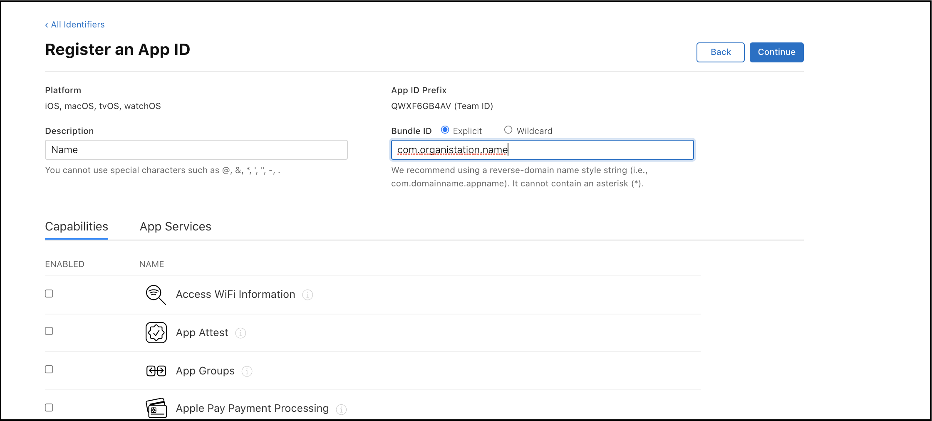
Task: Click the App Groups icon
Action: pos(156,371)
